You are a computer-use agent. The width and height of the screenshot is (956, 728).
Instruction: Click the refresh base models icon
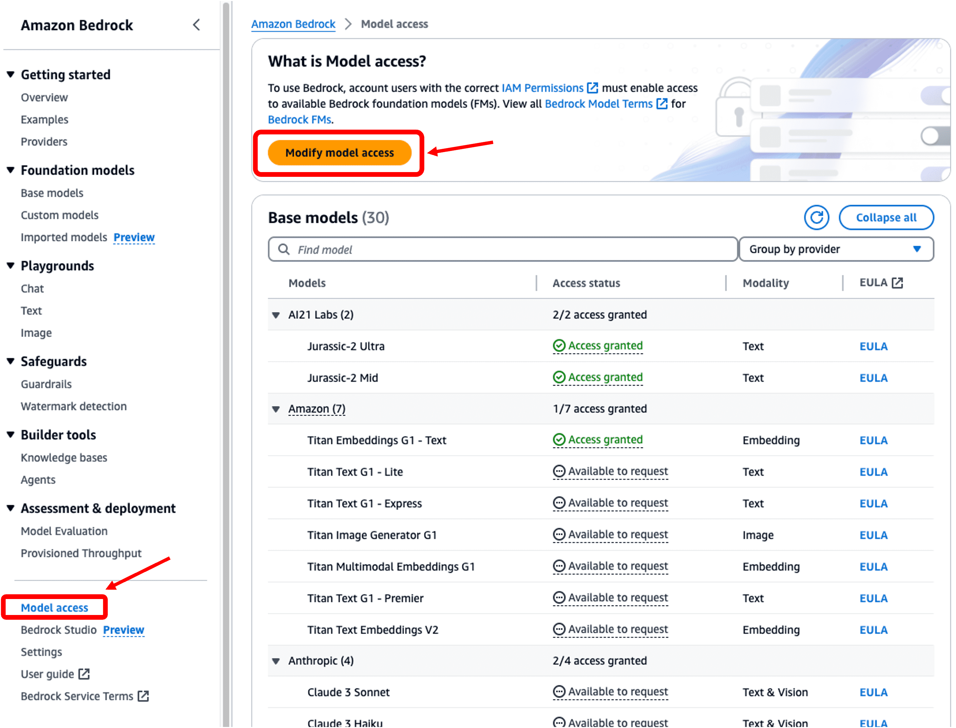[817, 218]
